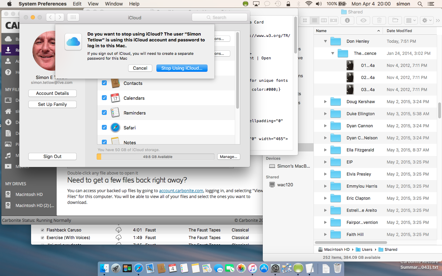The width and height of the screenshot is (442, 276).
Task: Open the Apple menu
Action: [x=9, y=4]
